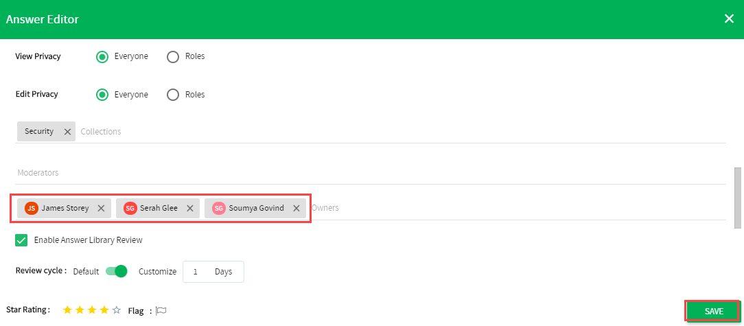Viewport: 744px width, 326px height.
Task: Click the Customize days input box
Action: (x=213, y=272)
